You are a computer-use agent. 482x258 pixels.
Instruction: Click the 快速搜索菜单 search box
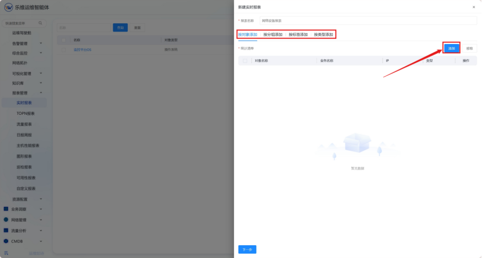pos(24,23)
